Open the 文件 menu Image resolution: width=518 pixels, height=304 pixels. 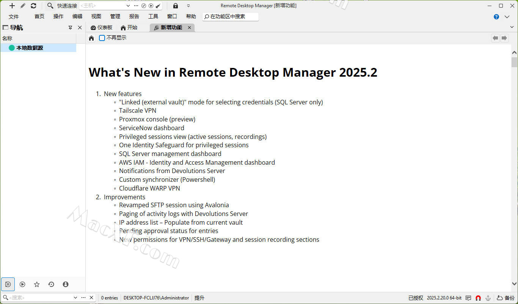(x=14, y=16)
